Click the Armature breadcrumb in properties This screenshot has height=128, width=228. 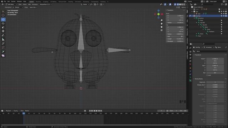(207, 47)
